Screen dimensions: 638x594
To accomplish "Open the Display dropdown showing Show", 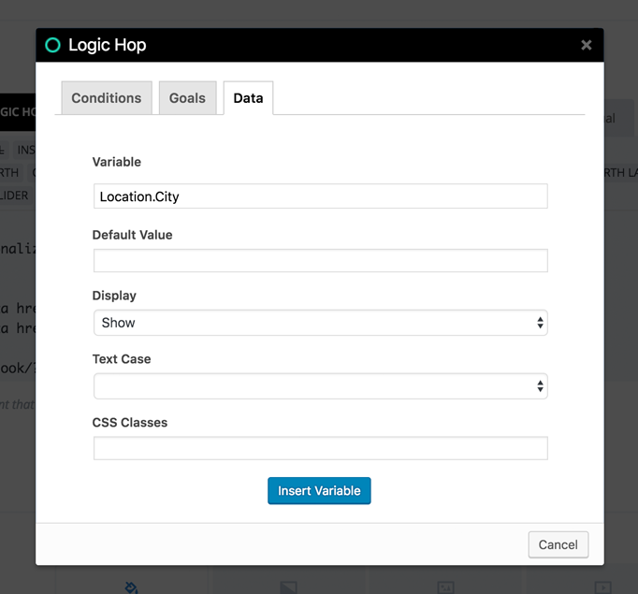I will pos(321,323).
